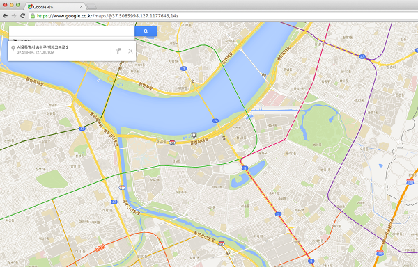Click the route 88 highway shield

coord(173,143)
